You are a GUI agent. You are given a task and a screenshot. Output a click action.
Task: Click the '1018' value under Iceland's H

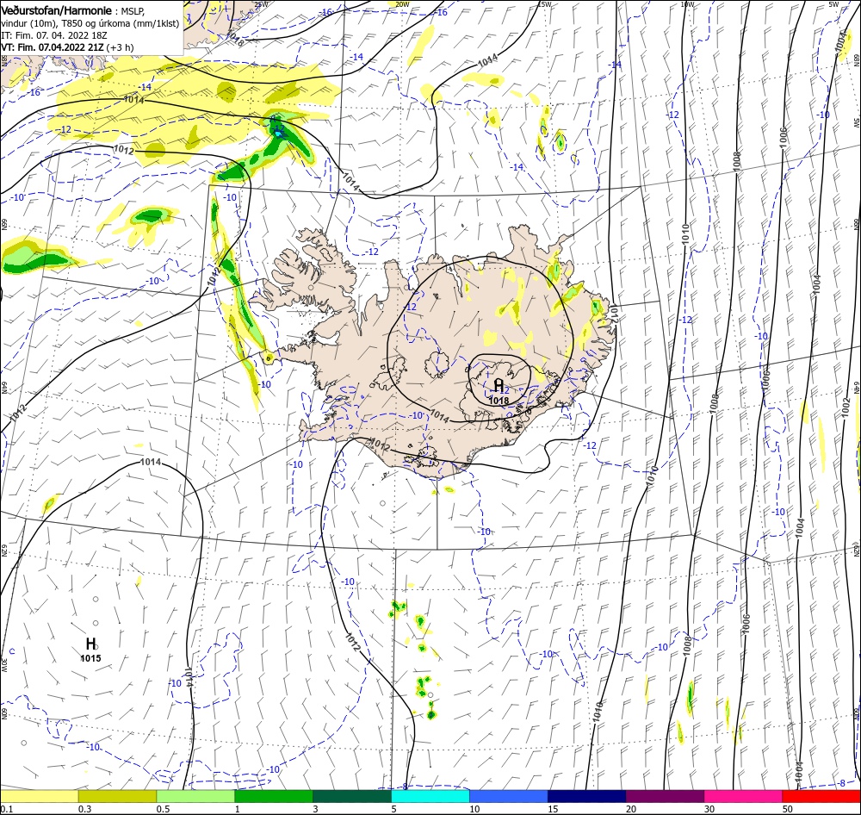(x=499, y=401)
